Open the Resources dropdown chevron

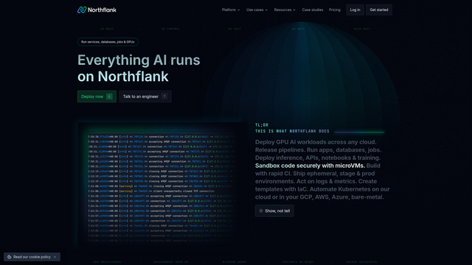(294, 10)
